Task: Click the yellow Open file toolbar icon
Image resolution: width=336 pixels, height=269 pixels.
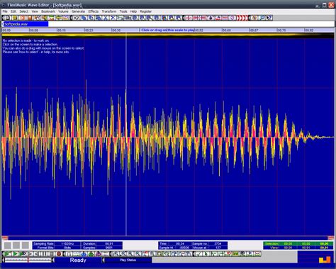Action: point(15,18)
